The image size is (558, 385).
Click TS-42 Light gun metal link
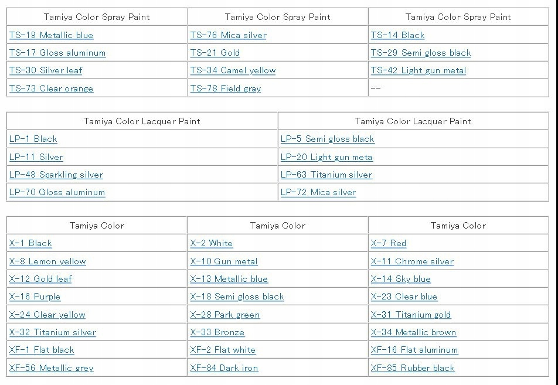click(x=418, y=70)
